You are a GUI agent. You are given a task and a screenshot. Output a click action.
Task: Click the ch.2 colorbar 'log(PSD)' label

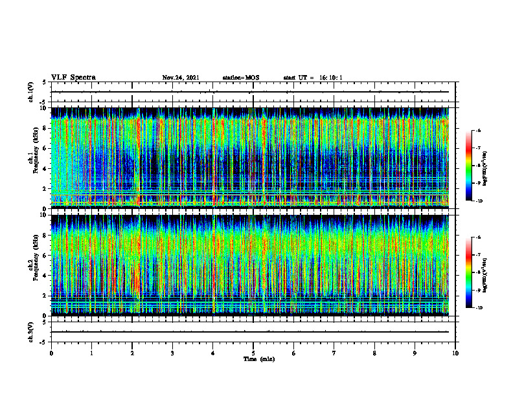click(x=485, y=275)
